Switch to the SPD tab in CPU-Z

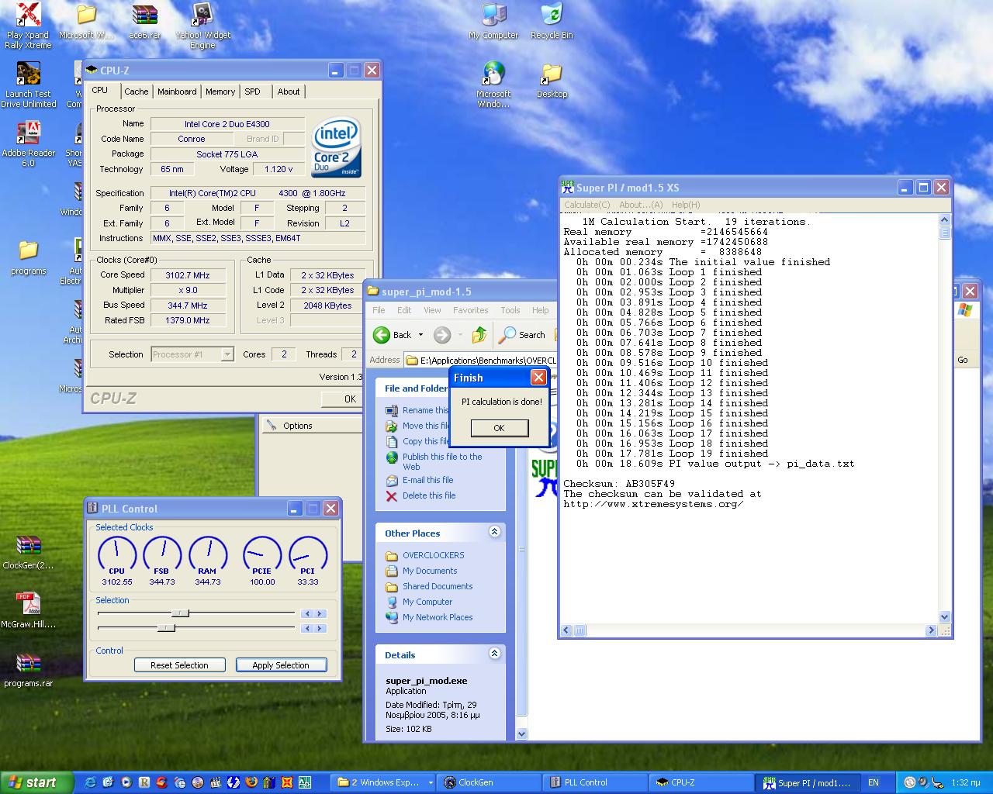253,91
